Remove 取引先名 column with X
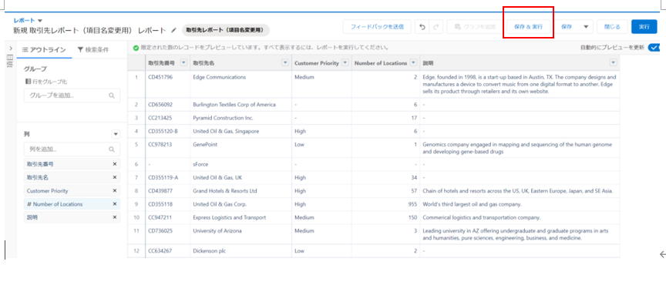Image resolution: width=666 pixels, height=285 pixels. coord(114,177)
